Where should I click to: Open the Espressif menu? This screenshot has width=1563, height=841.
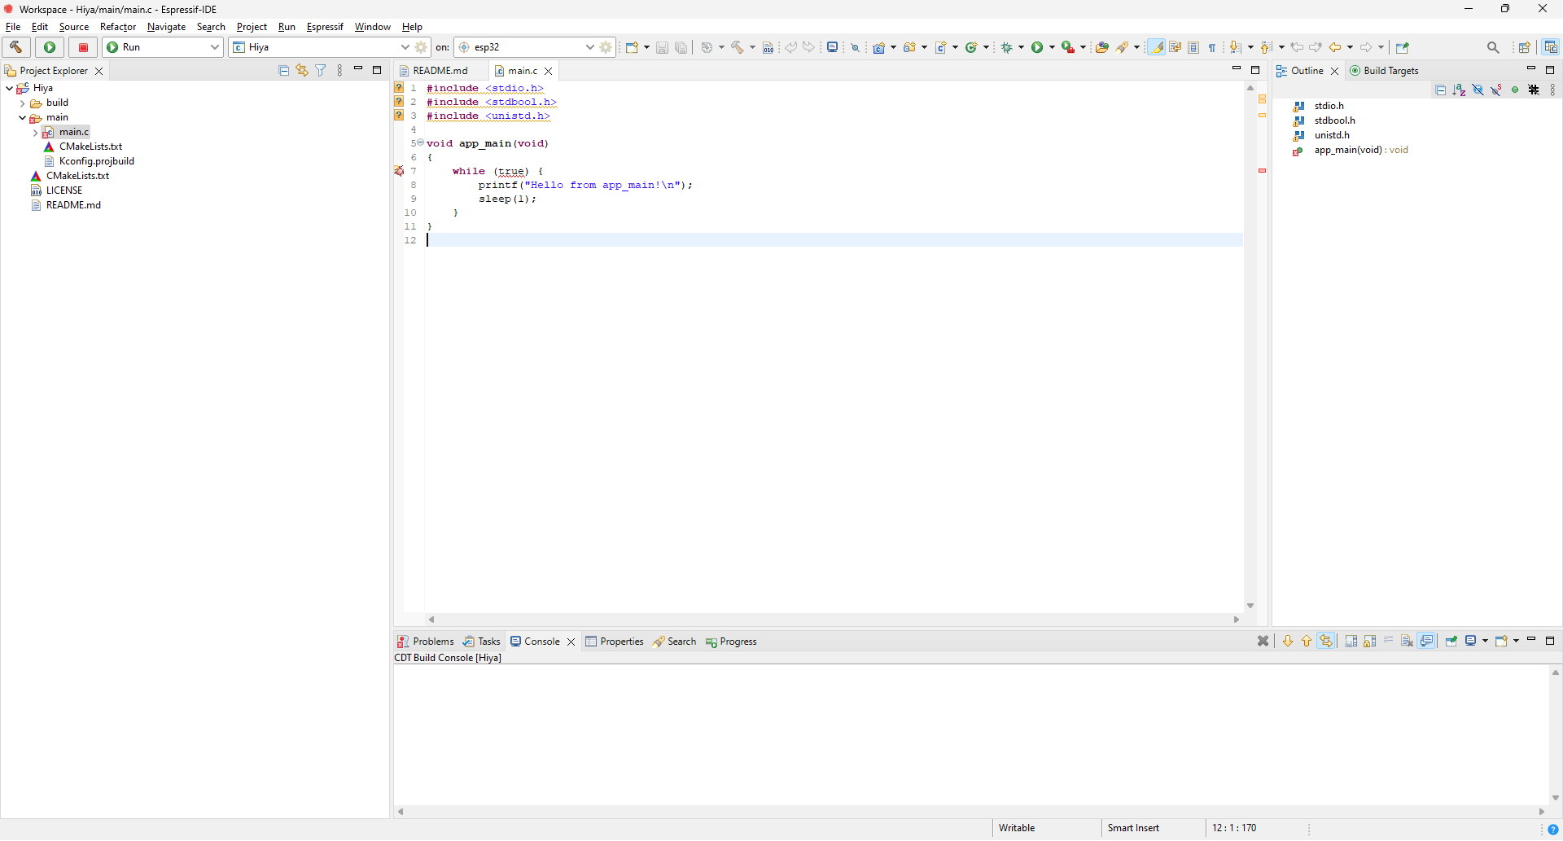coord(325,27)
